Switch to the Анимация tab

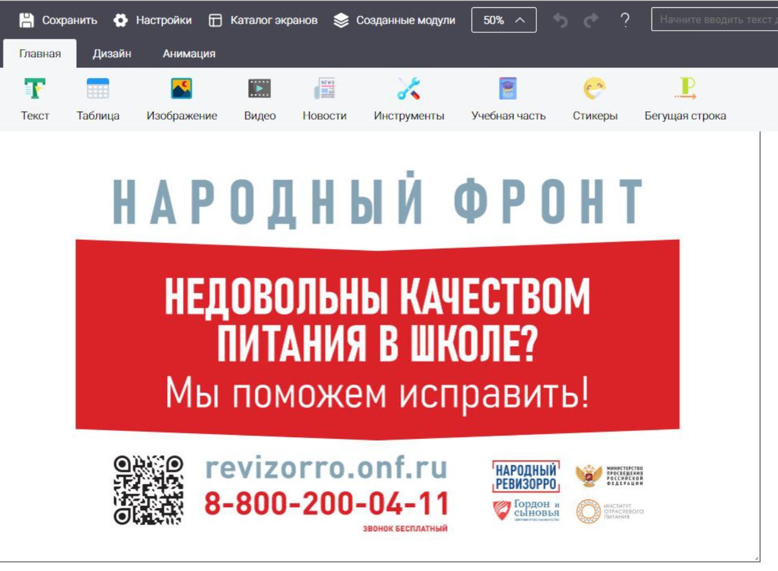coord(189,53)
